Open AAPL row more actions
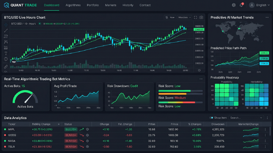This screenshot has height=153, width=273. (x=265, y=129)
